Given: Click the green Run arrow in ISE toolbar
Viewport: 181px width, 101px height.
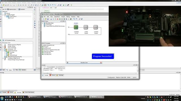Looking at the screenshot, I should (64, 5).
